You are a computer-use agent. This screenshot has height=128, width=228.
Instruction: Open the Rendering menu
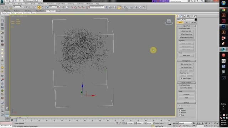click(x=71, y=4)
